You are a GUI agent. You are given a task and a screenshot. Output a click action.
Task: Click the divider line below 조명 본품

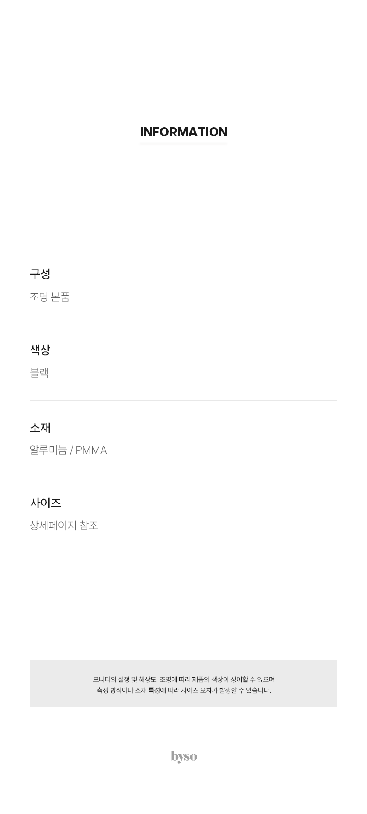pos(183,323)
